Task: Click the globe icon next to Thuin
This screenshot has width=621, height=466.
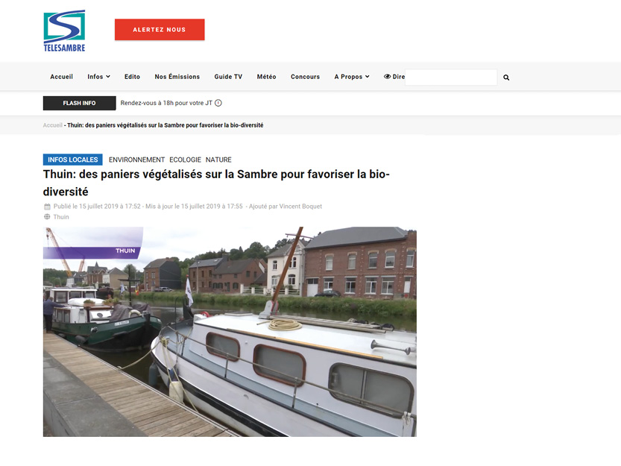Action: click(47, 217)
